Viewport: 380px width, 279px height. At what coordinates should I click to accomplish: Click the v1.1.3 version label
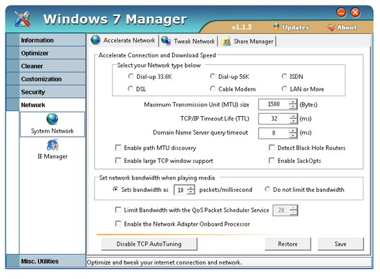pyautogui.click(x=242, y=27)
